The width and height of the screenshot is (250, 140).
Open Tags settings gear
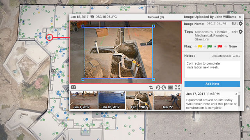click(241, 32)
